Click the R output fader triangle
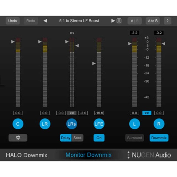Screen dimensions: 177x177 pyautogui.click(x=163, y=44)
